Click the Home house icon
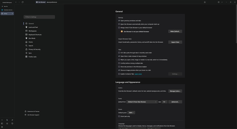This screenshot has width=237, height=129. tap(27, 42)
